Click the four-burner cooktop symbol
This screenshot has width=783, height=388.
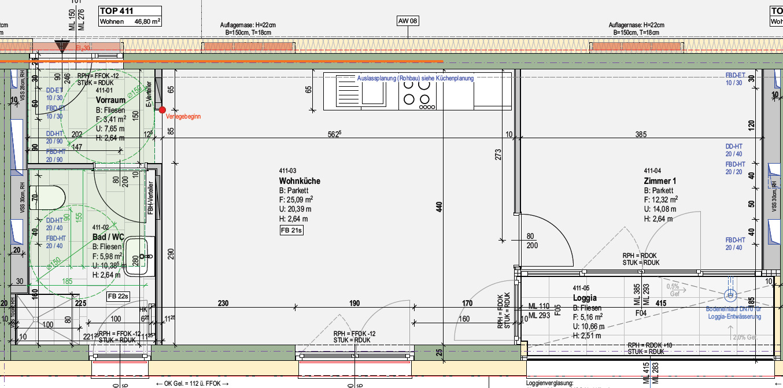coord(417,92)
